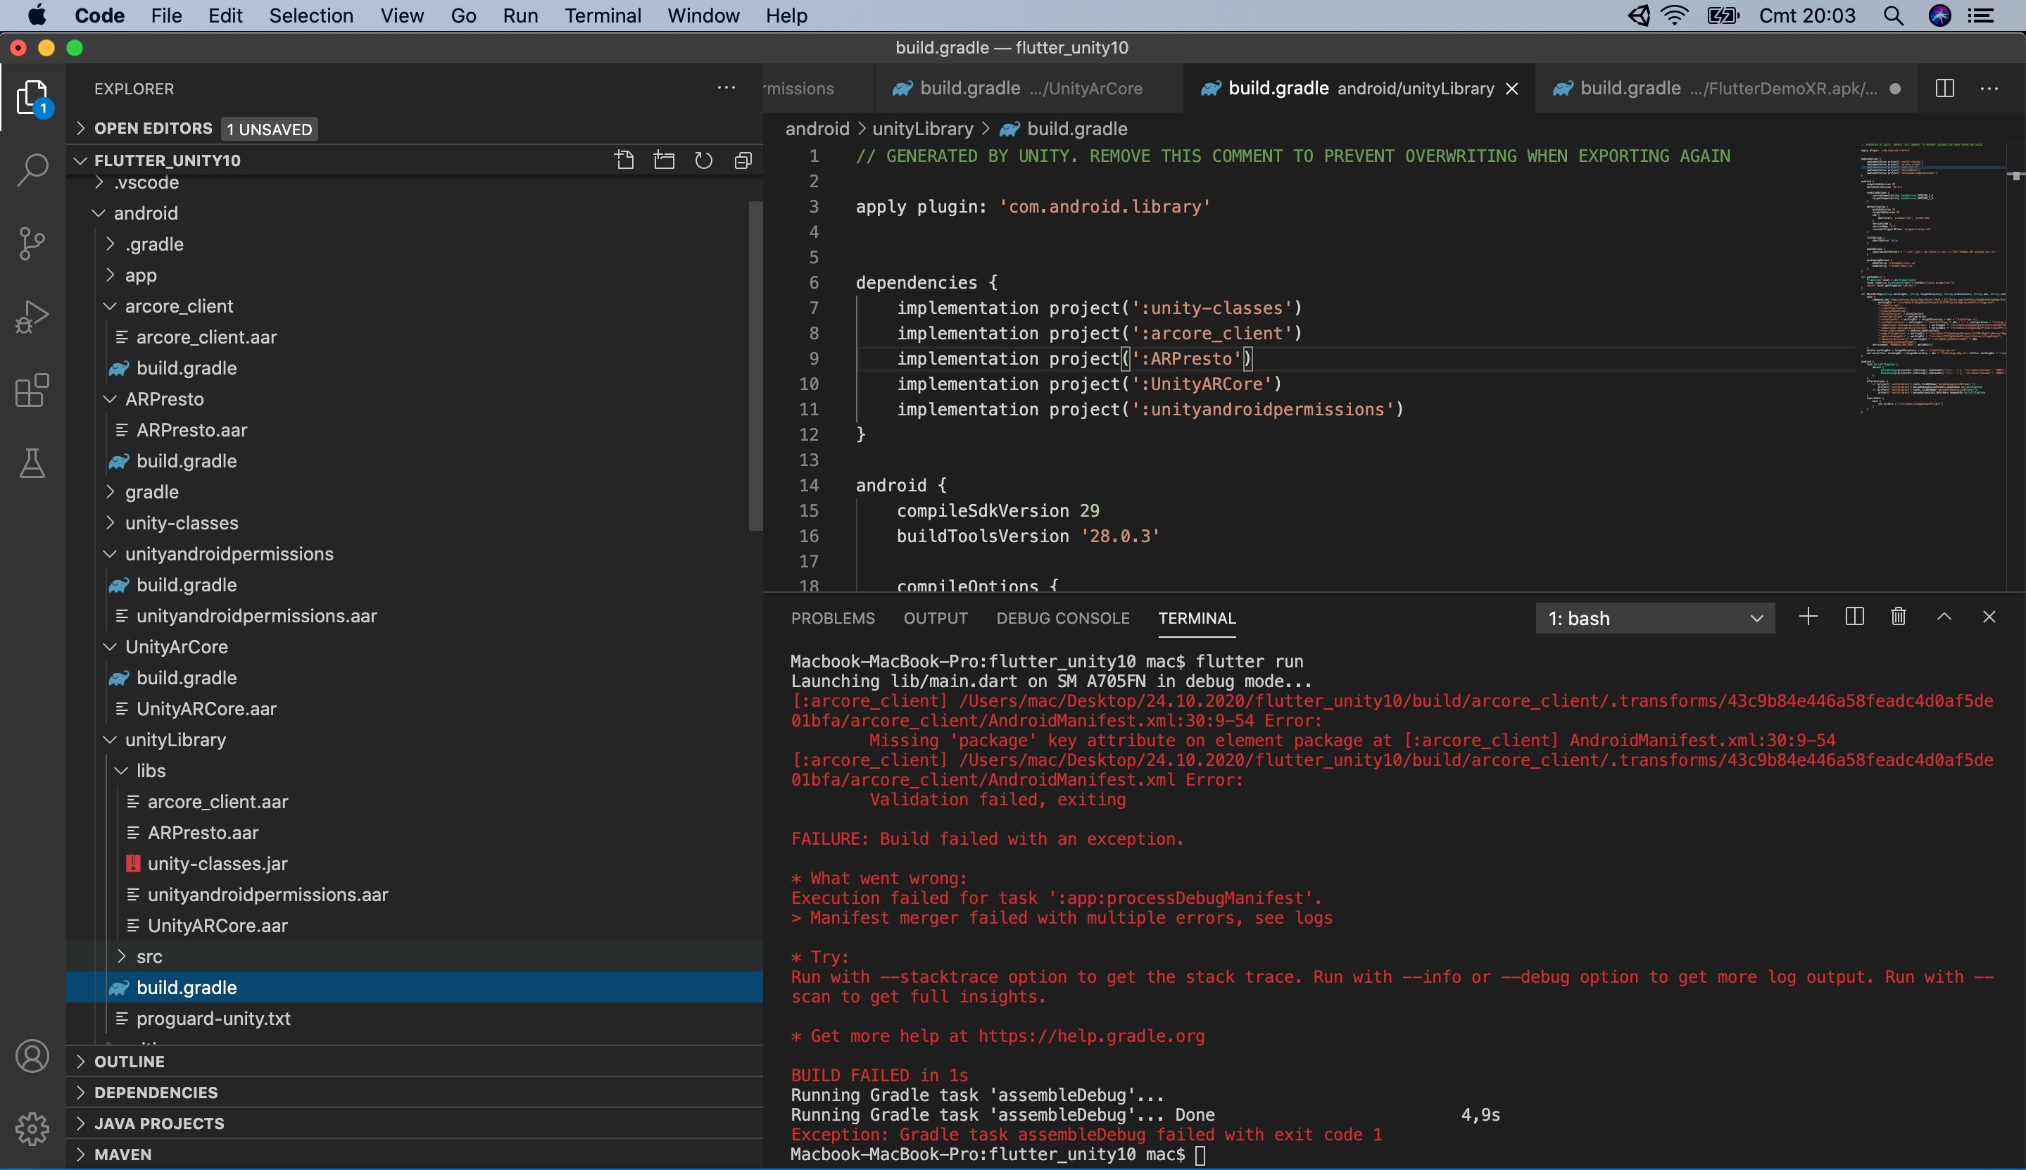Create a new file in FLUTTER_UNITY10
The height and width of the screenshot is (1170, 2026).
click(625, 160)
